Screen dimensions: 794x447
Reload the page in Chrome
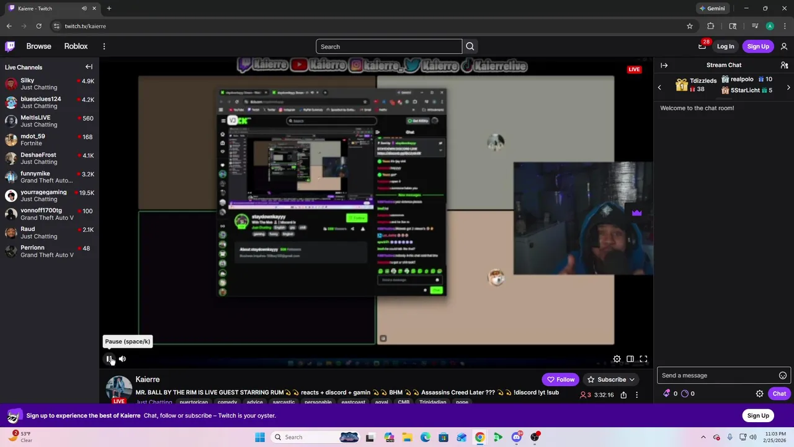[x=38, y=26]
